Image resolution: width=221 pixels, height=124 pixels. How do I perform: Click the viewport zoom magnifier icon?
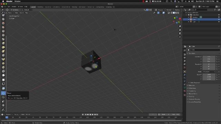[x=180, y=27]
